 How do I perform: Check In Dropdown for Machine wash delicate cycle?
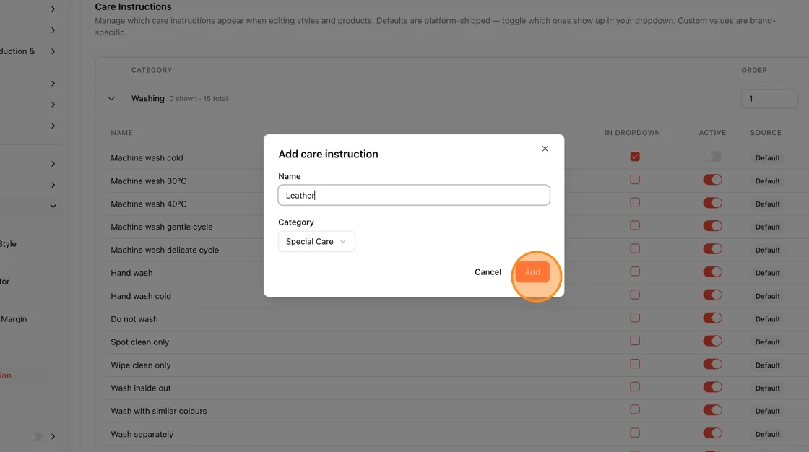tap(635, 248)
